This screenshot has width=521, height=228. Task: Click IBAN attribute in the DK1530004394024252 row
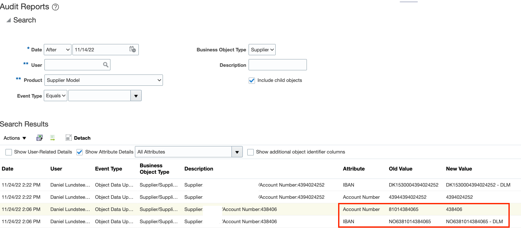(348, 185)
